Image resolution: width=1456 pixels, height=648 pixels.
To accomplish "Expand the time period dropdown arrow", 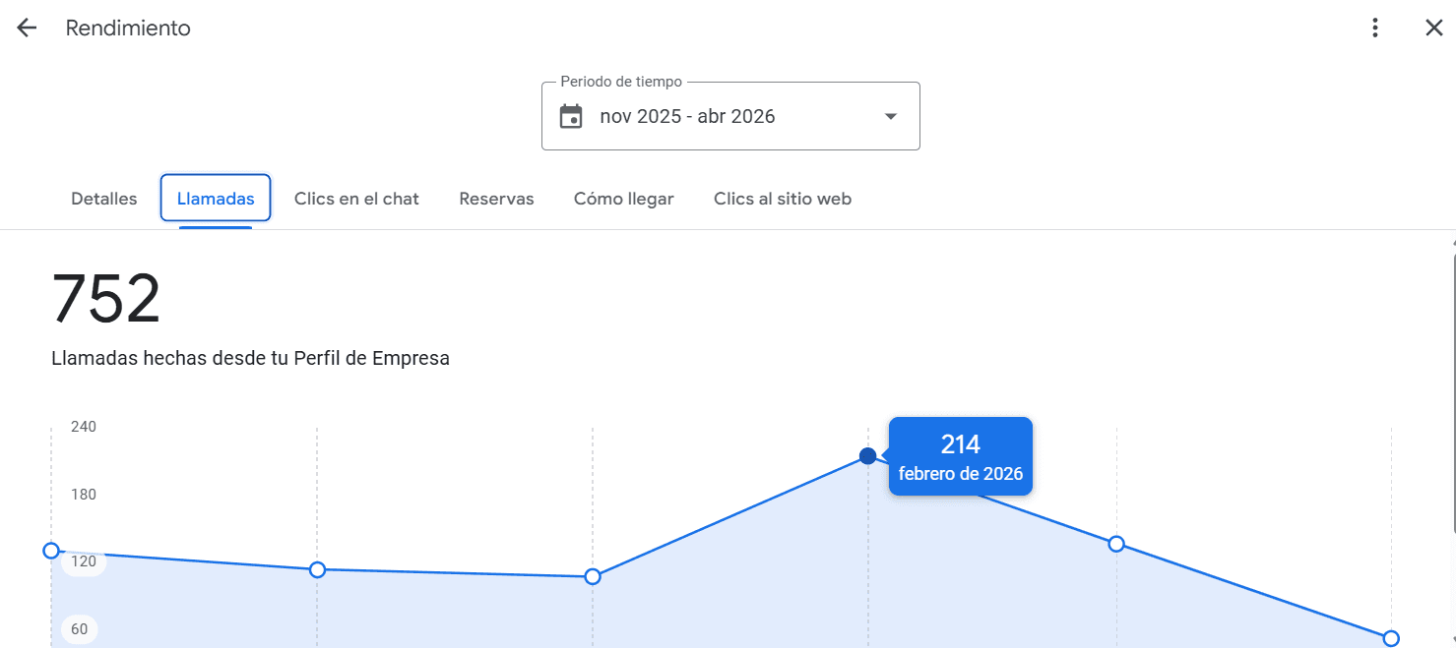I will pyautogui.click(x=891, y=117).
